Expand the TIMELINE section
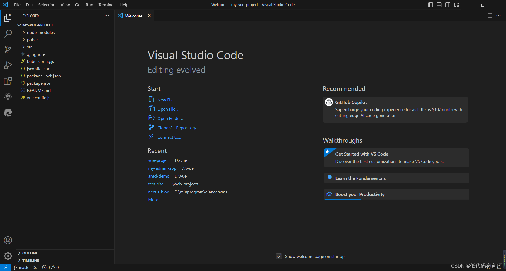 coord(65,260)
